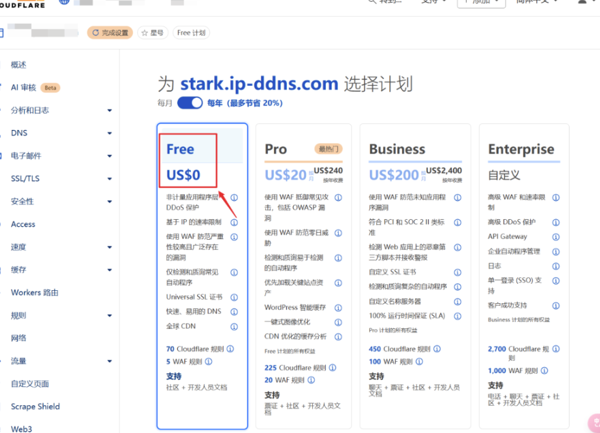The image size is (600, 433).
Task: Toggle monthly/yearly billing switch
Action: (x=190, y=103)
